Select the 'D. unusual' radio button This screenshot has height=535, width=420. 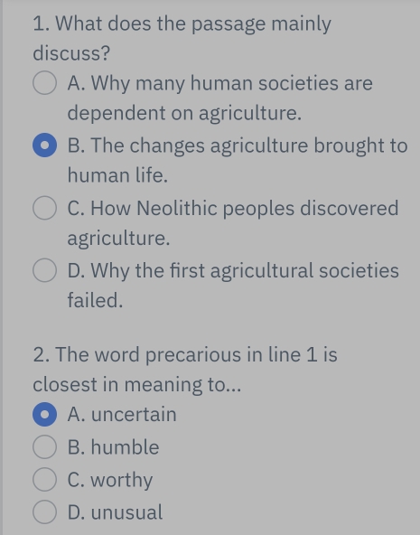point(44,512)
